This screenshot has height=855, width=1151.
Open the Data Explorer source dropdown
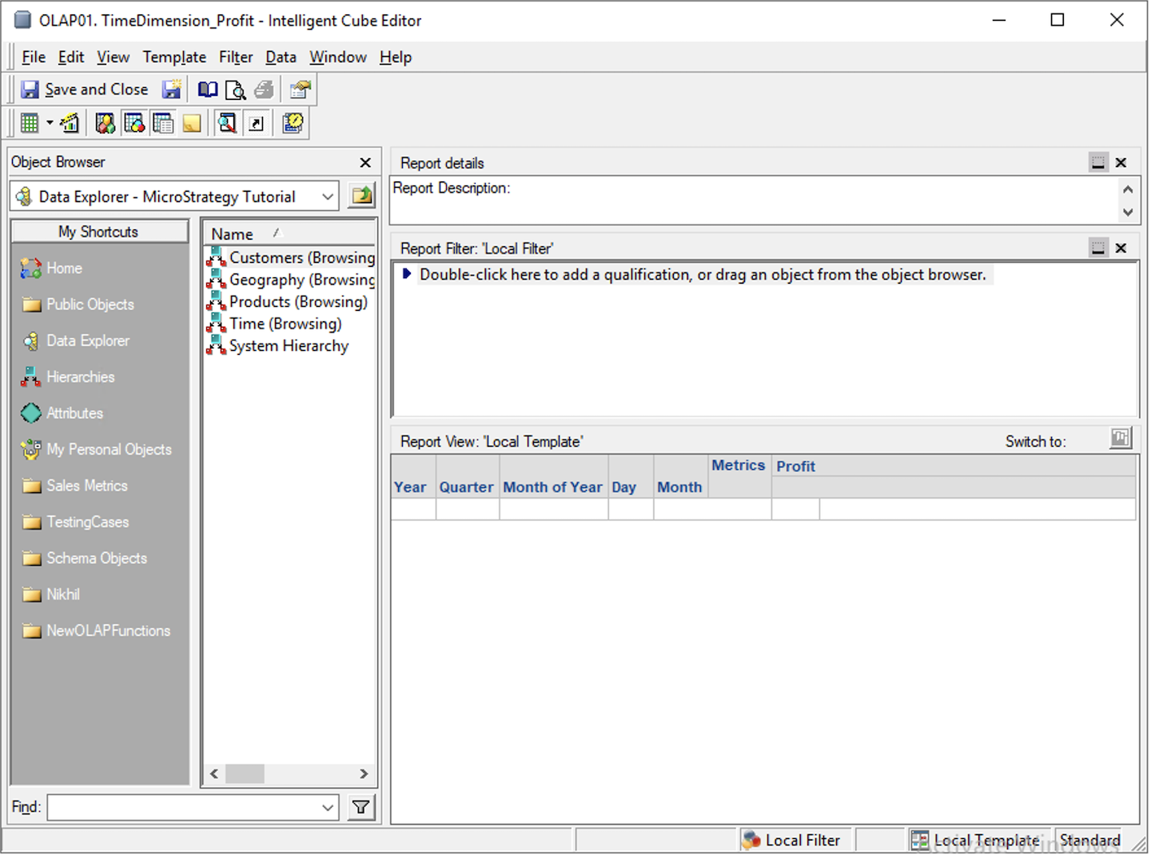[x=327, y=196]
